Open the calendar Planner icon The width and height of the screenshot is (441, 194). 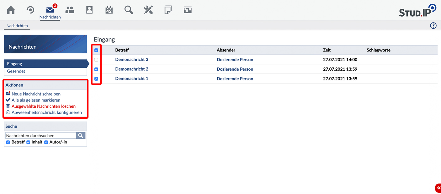(109, 10)
